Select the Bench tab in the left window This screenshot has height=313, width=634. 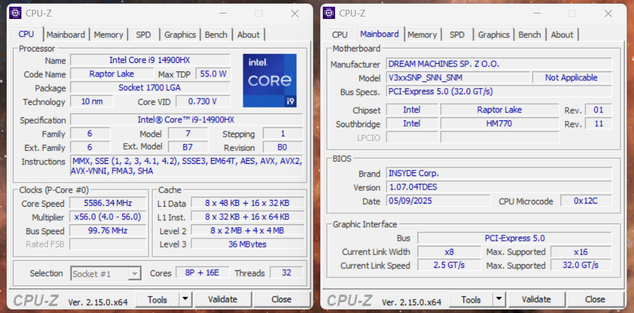pos(216,35)
